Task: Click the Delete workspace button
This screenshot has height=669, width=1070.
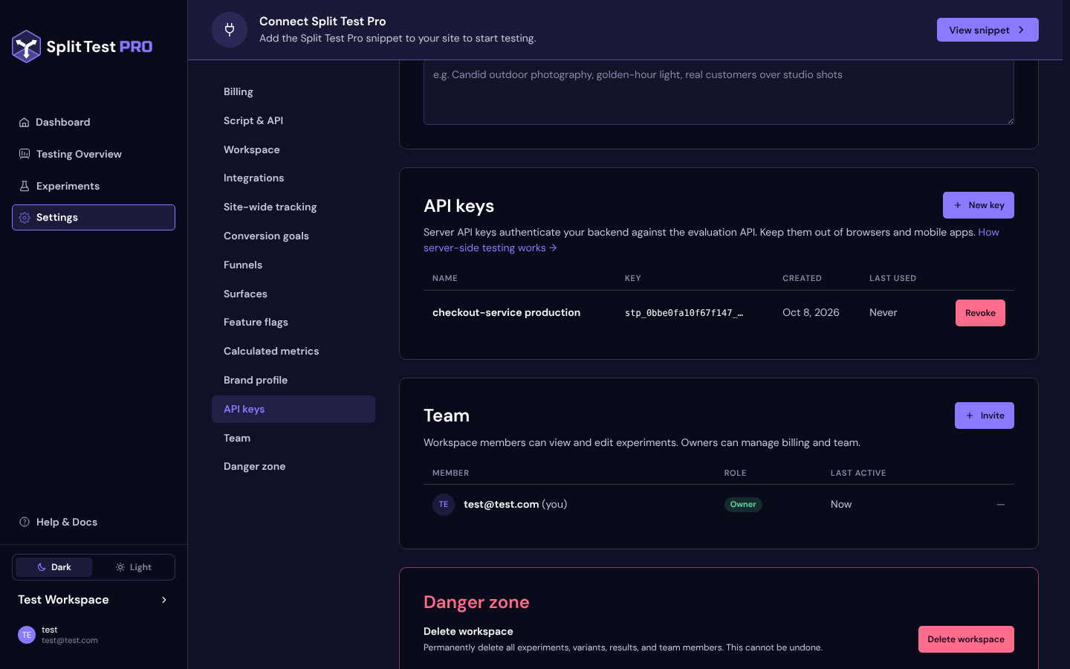Action: 966,639
